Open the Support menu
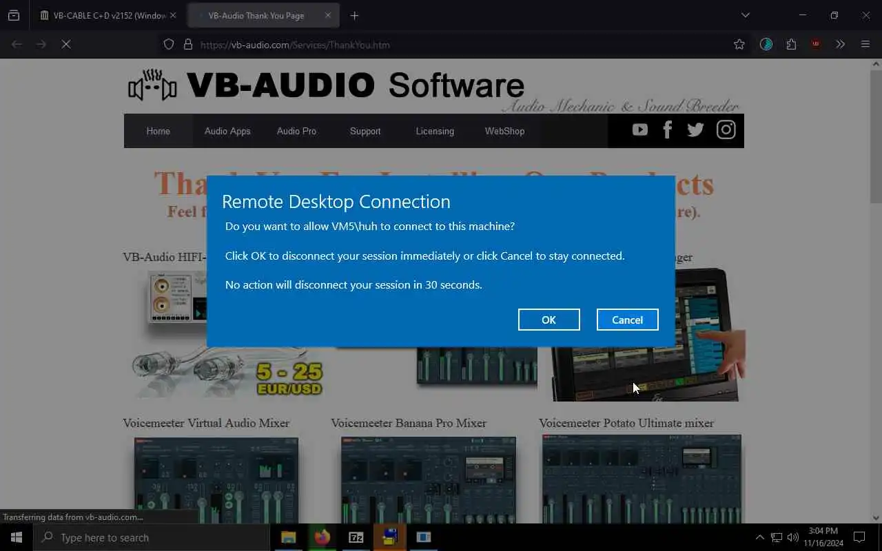Image resolution: width=882 pixels, height=551 pixels. [365, 131]
